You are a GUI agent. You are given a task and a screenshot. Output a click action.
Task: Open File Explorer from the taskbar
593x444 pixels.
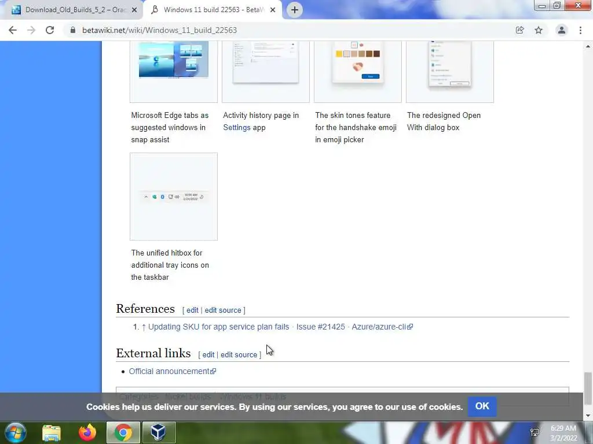coord(52,432)
